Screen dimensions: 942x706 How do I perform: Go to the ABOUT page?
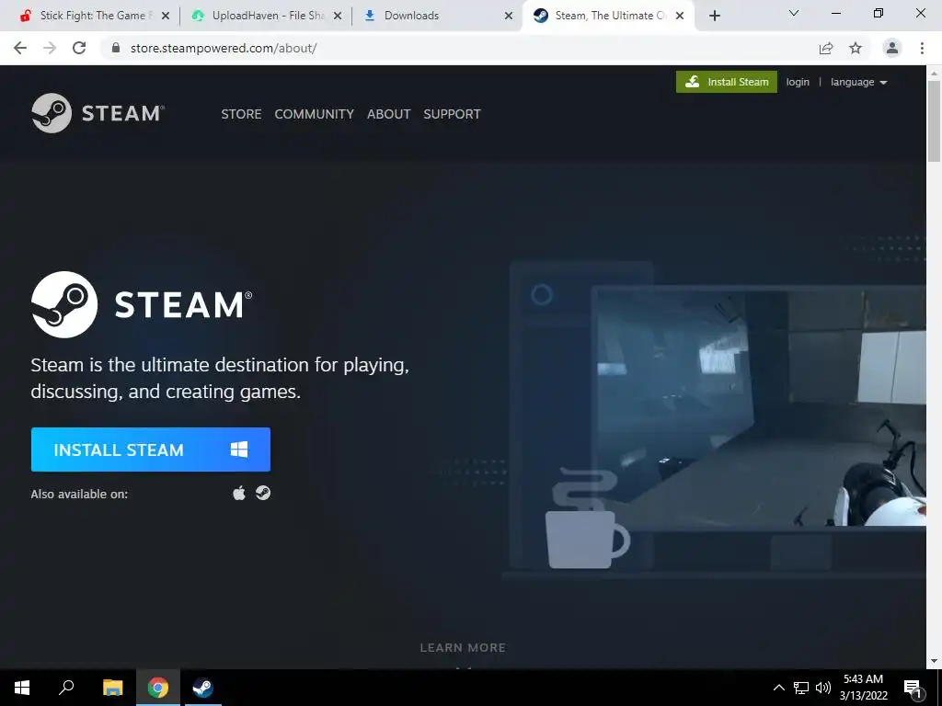(389, 114)
